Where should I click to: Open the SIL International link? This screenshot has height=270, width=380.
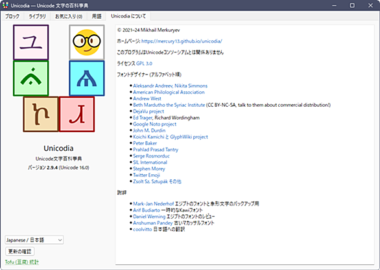(x=150, y=163)
